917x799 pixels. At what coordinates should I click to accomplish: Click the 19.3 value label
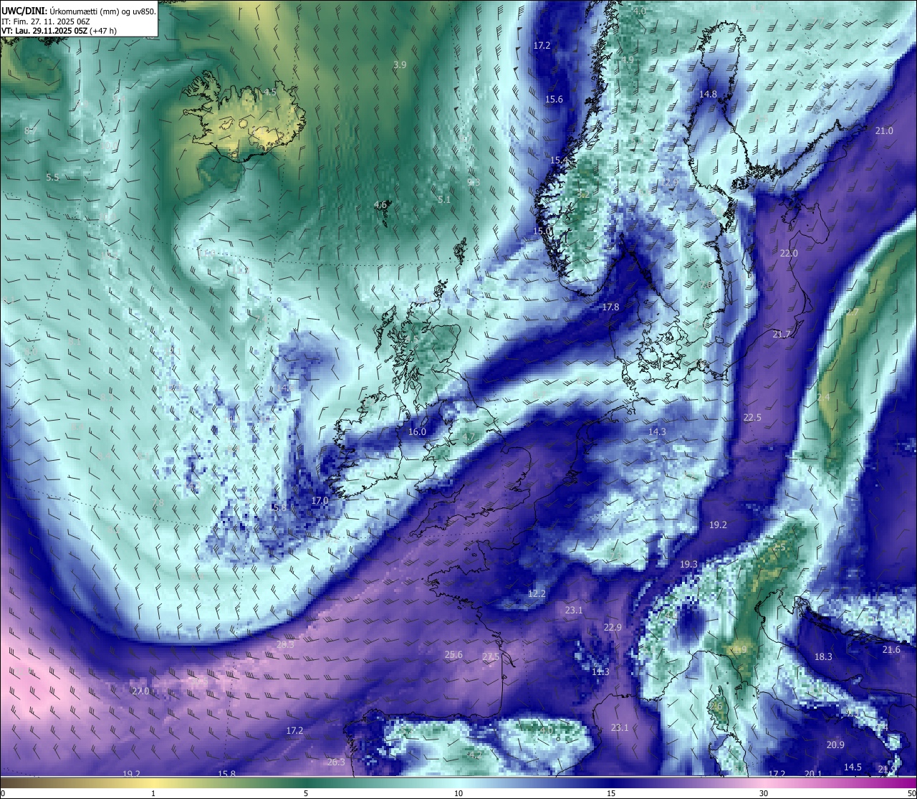(x=688, y=564)
